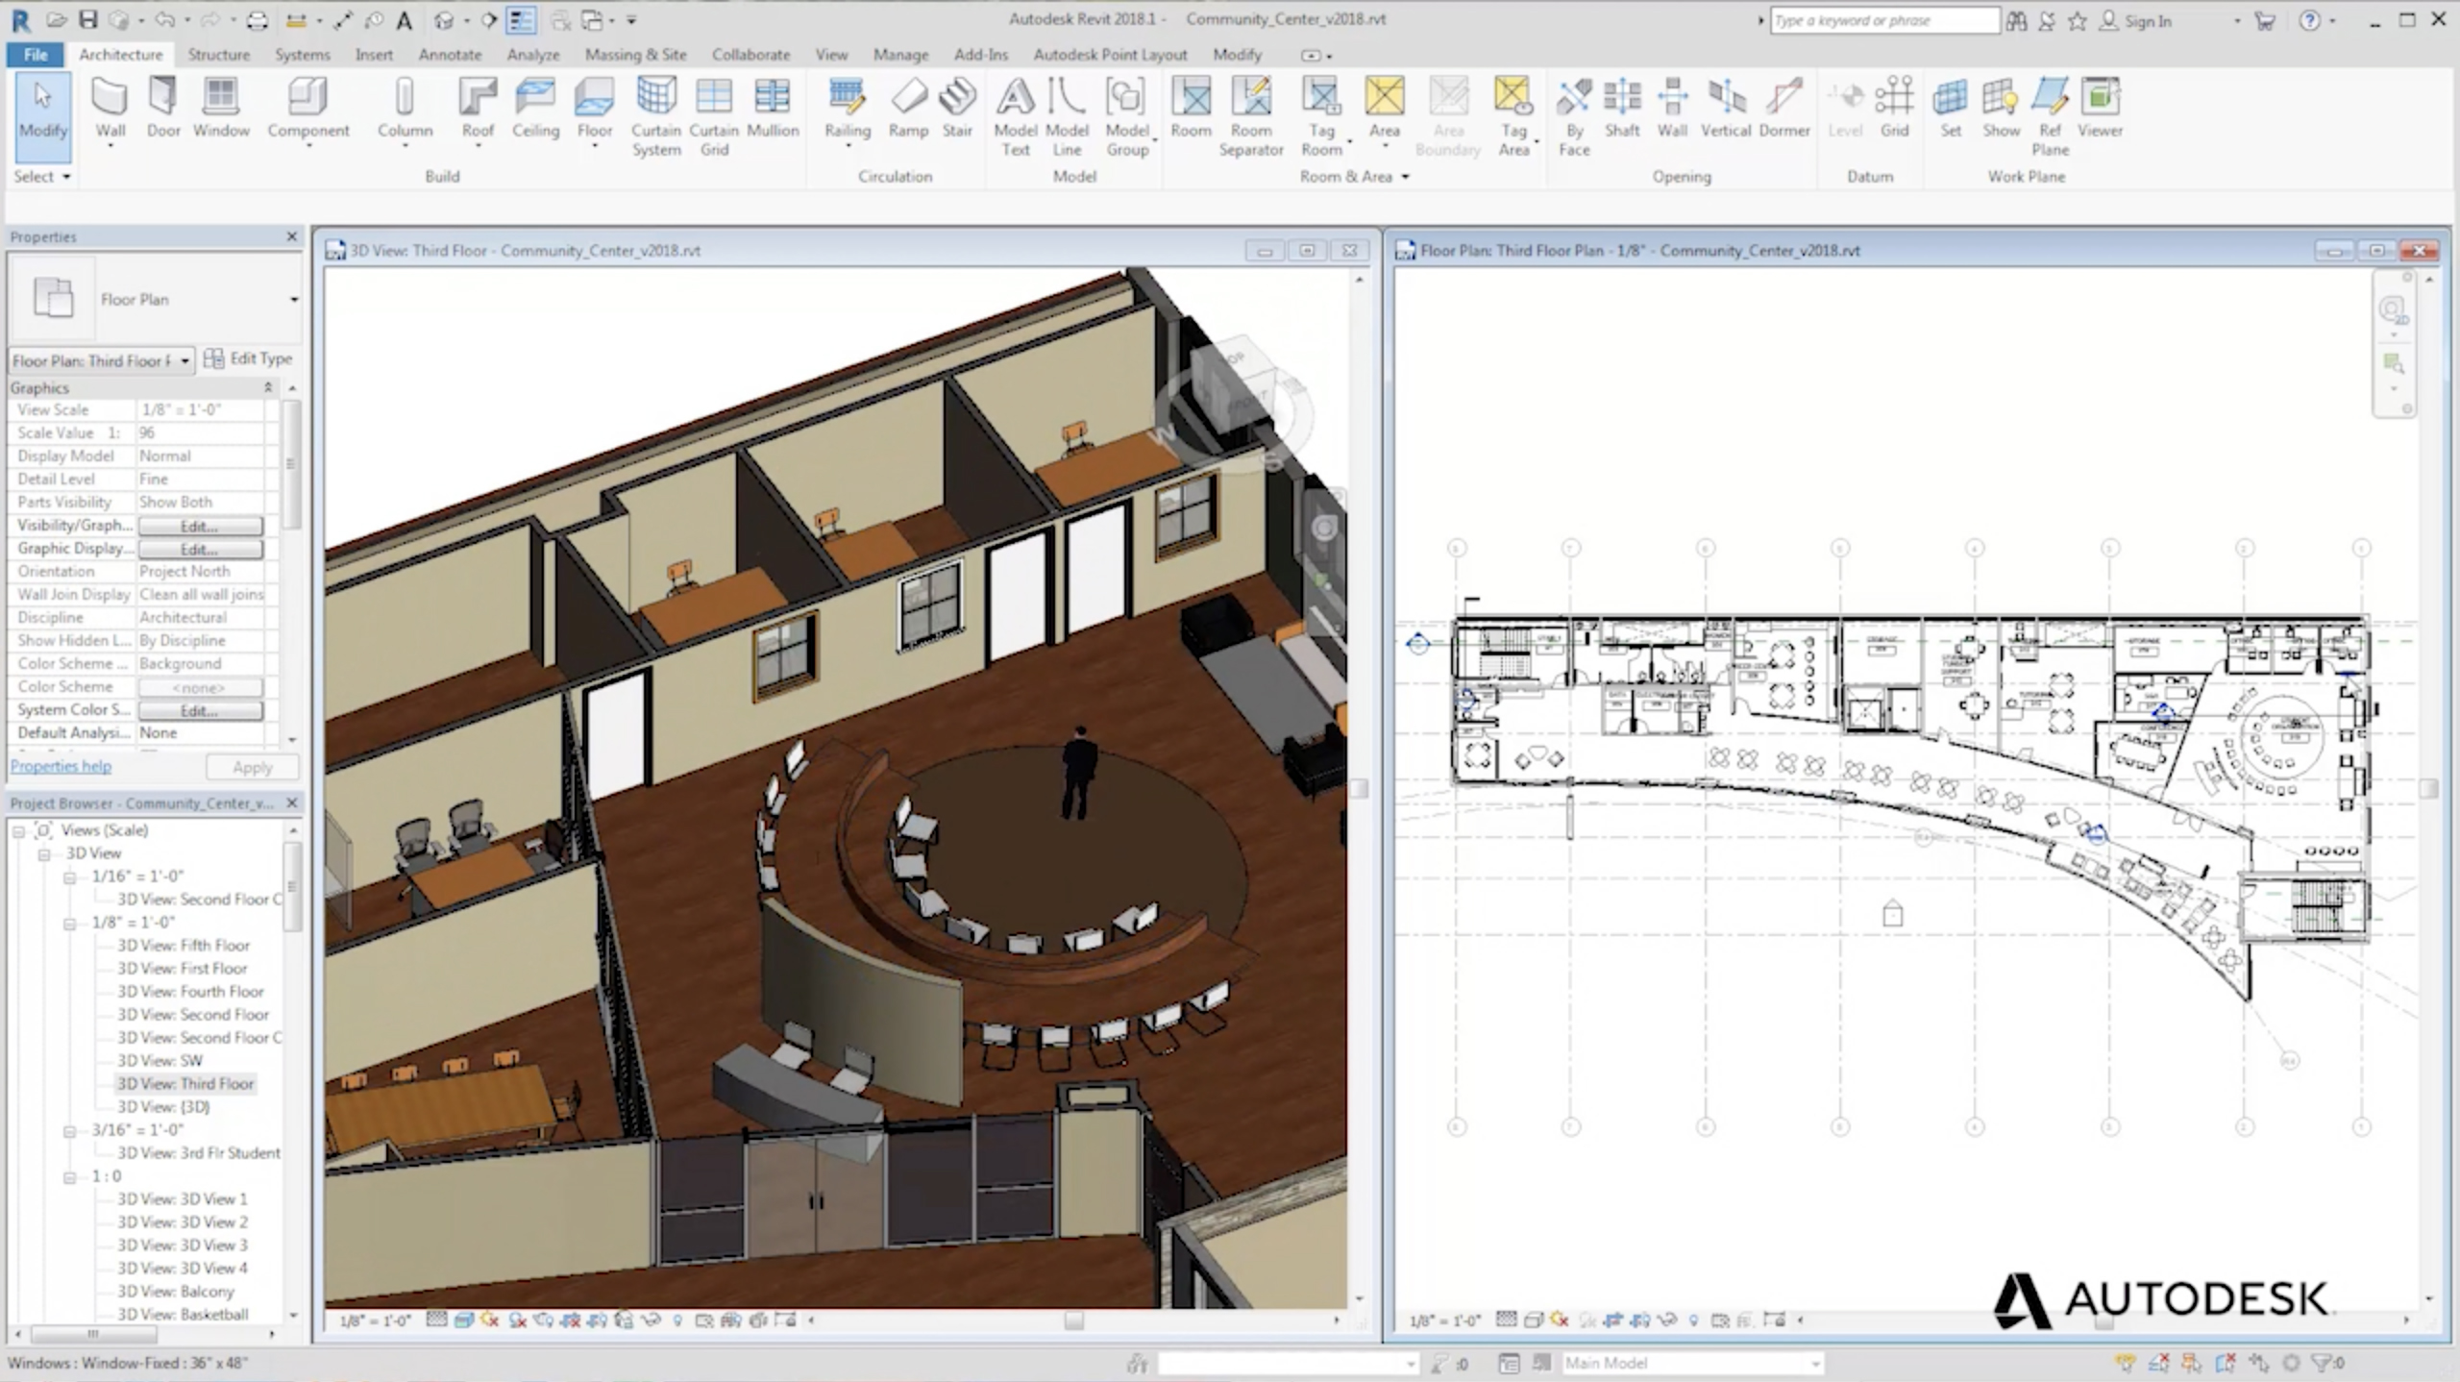The height and width of the screenshot is (1382, 2460).
Task: Go to the Collaborate tab
Action: tap(750, 55)
